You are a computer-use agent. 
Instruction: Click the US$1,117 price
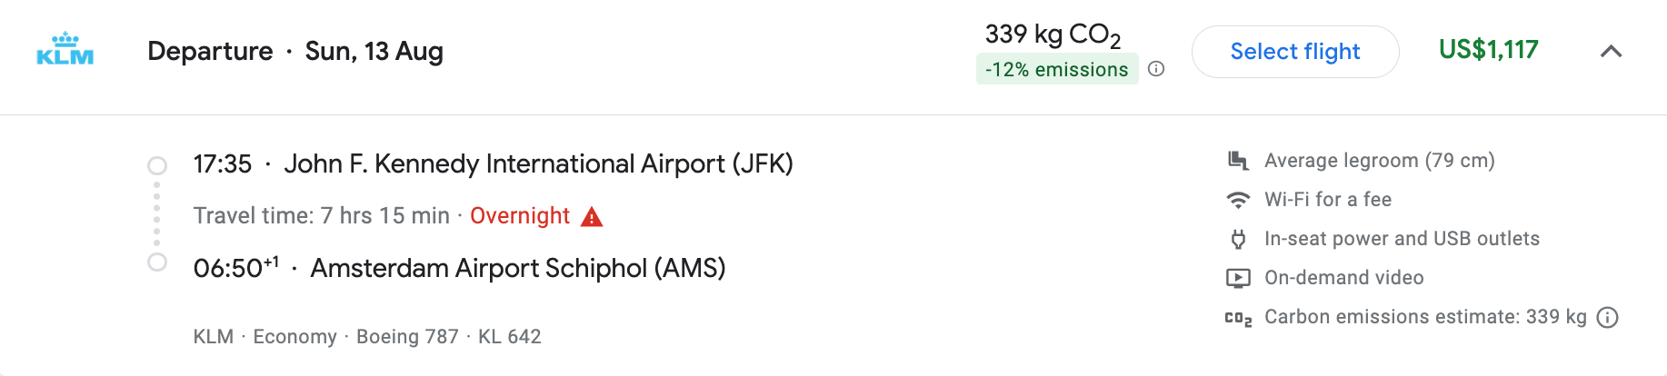pos(1488,50)
